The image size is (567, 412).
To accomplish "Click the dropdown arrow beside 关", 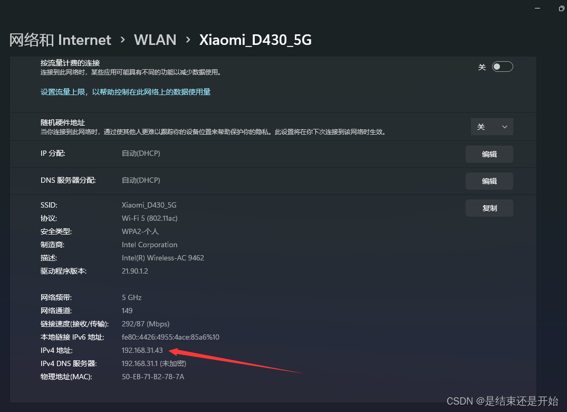I will [504, 127].
